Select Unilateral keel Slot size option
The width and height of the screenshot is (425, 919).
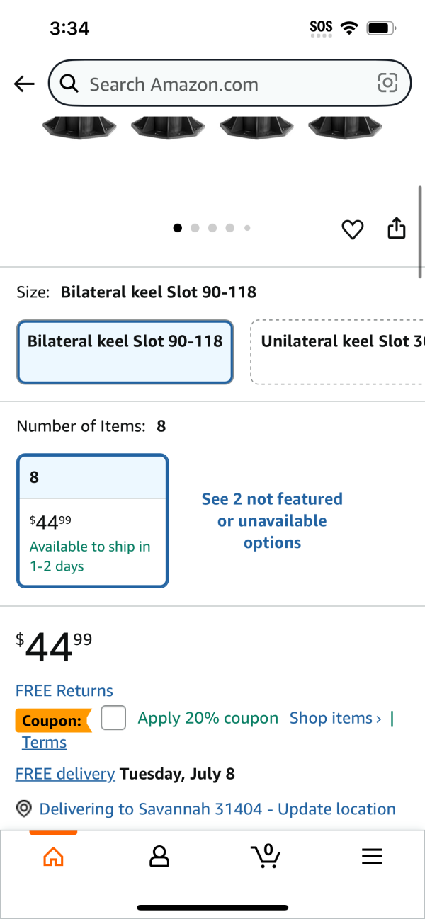coord(339,352)
